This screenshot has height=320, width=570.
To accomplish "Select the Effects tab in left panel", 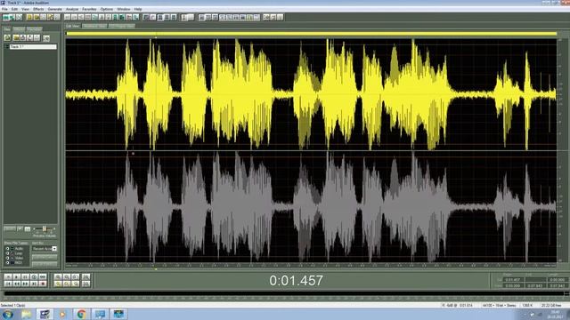I will tap(19, 29).
